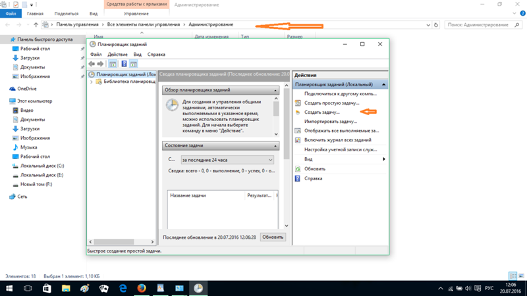
Task: Toggle the console tree icon in the toolbar
Action: (113, 64)
